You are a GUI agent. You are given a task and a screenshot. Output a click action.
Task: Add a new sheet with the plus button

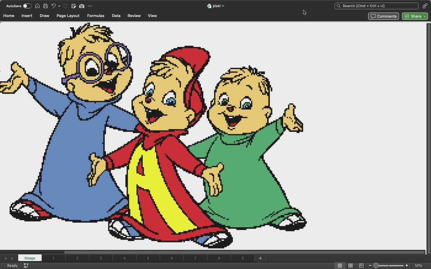click(x=260, y=258)
